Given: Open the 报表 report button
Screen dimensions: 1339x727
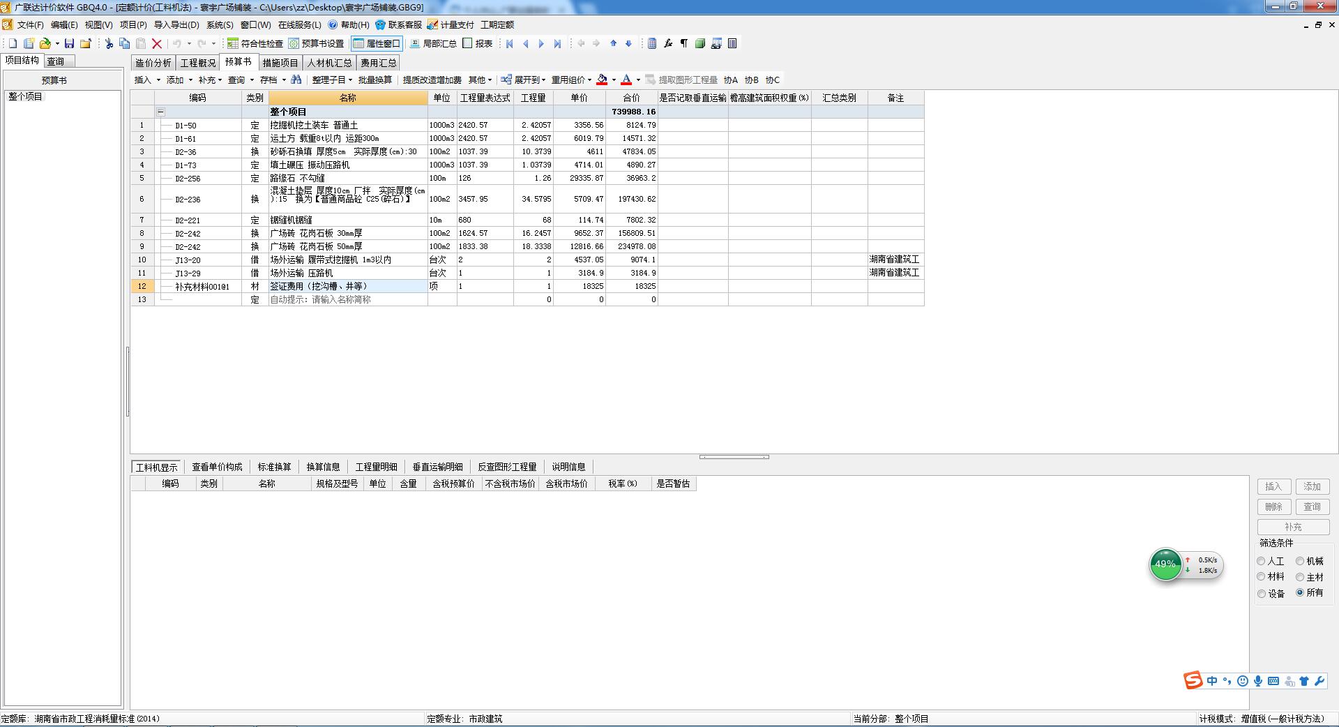Looking at the screenshot, I should click(x=478, y=43).
